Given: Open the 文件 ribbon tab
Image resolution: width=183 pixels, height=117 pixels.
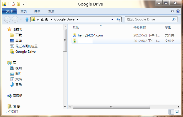Looking at the screenshot, I should click(x=9, y=11).
